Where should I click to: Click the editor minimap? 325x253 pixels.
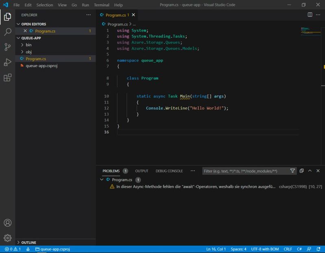(x=311, y=31)
